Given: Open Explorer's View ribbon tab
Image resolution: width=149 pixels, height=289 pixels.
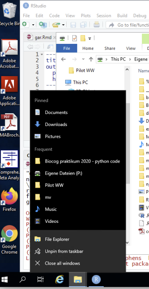Looking at the screenshot, I should point(131,48).
